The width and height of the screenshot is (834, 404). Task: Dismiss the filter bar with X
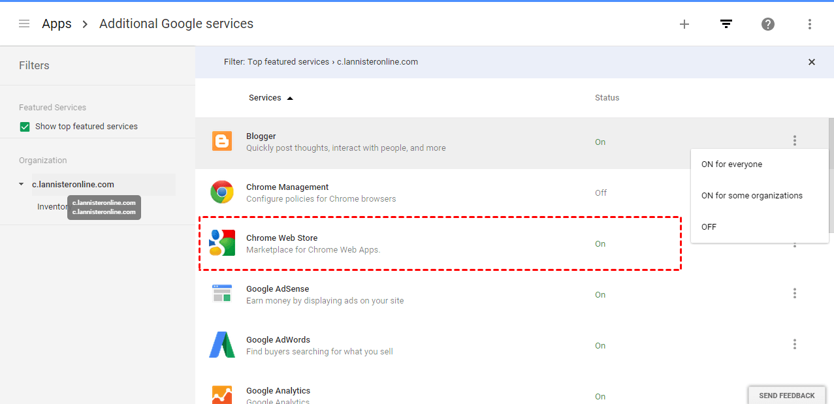pyautogui.click(x=812, y=62)
